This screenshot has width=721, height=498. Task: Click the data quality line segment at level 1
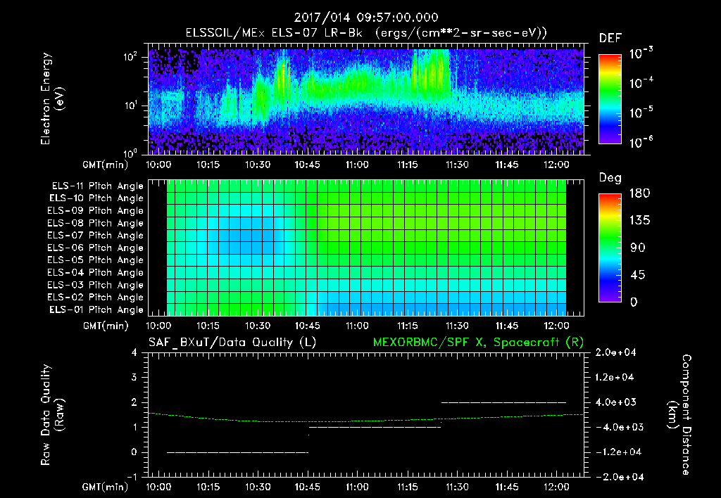pos(375,427)
